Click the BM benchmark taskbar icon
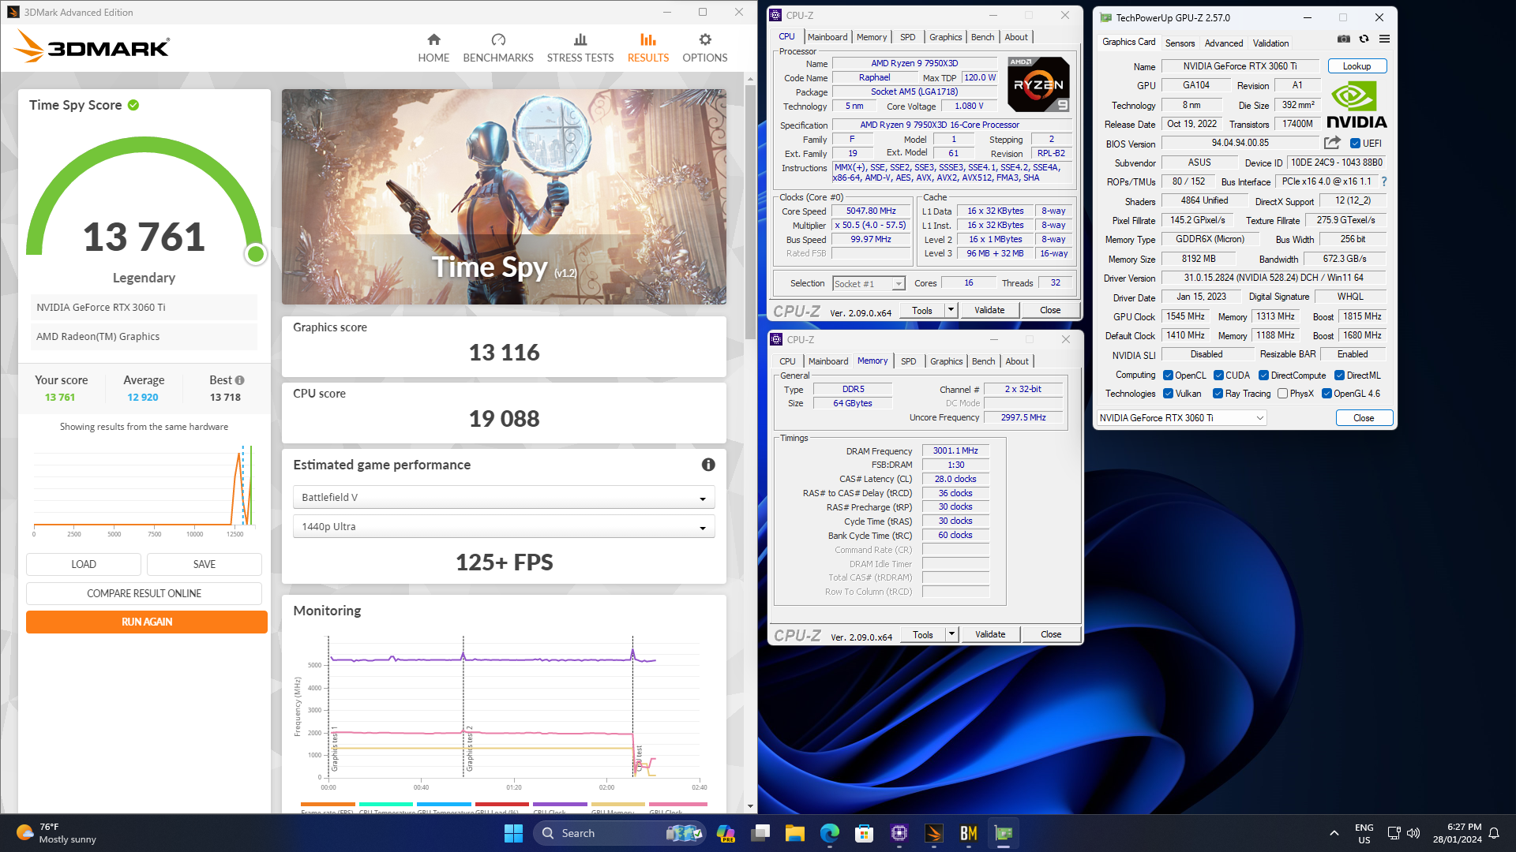Image resolution: width=1516 pixels, height=852 pixels. (x=968, y=833)
